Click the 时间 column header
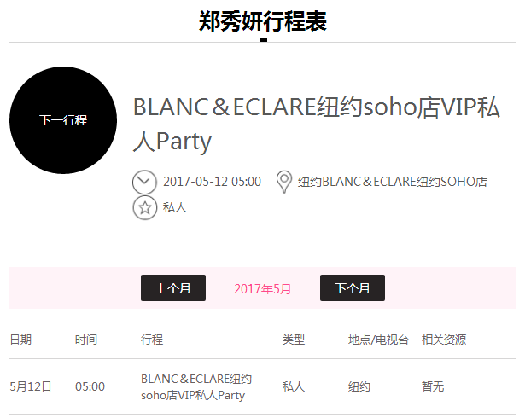 (86, 340)
